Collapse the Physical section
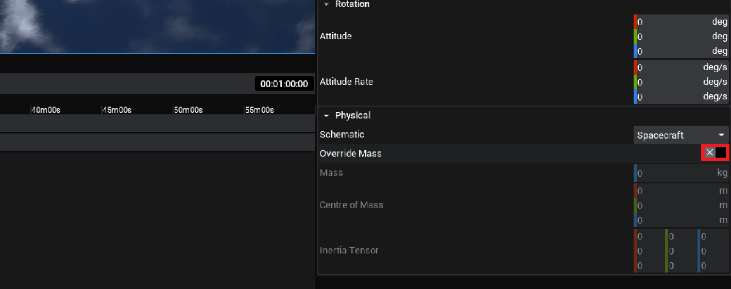 (x=326, y=115)
